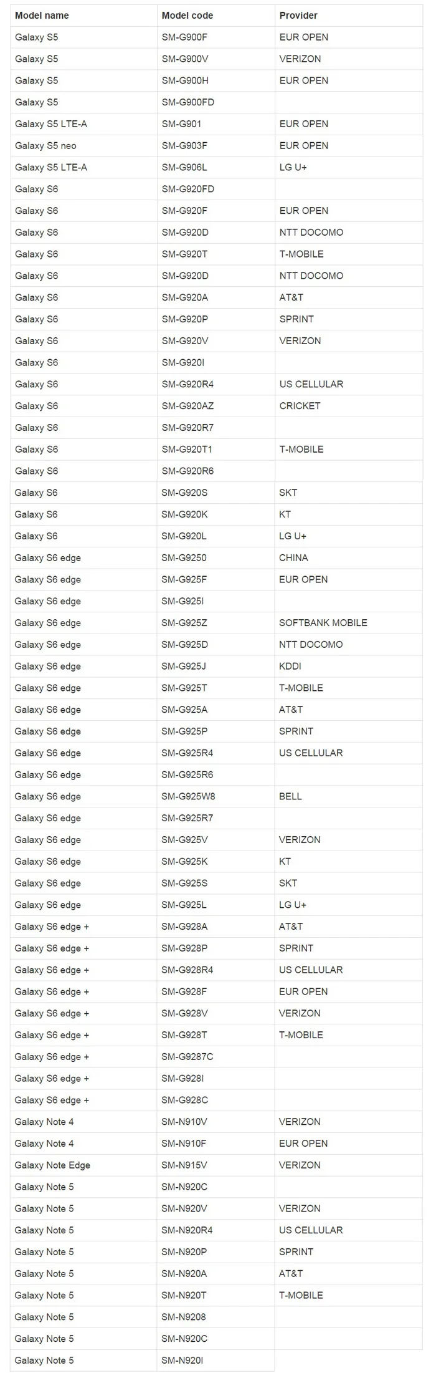Click the BELL provider cell
436x1373 pixels.
point(290,796)
